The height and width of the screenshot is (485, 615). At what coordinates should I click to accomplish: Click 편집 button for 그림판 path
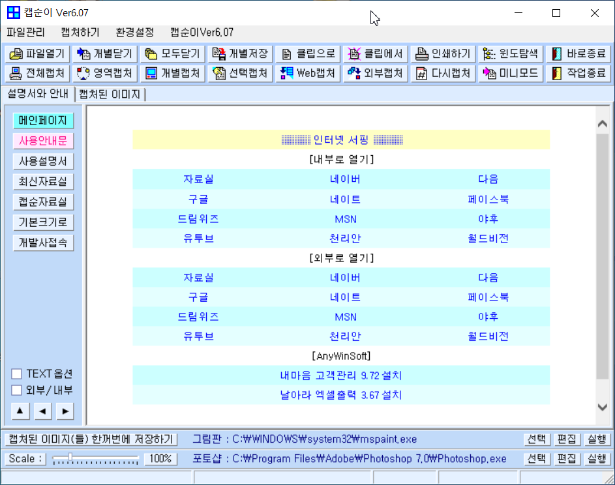[x=567, y=439]
